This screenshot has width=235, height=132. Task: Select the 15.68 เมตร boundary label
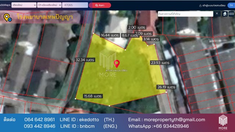(93, 96)
